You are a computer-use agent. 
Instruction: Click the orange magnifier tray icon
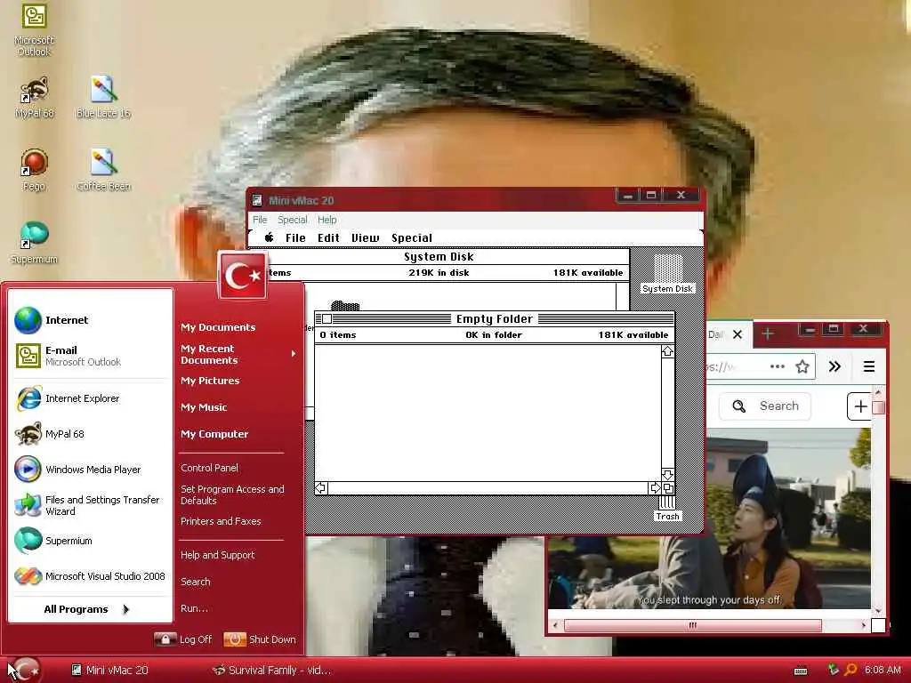pyautogui.click(x=850, y=671)
